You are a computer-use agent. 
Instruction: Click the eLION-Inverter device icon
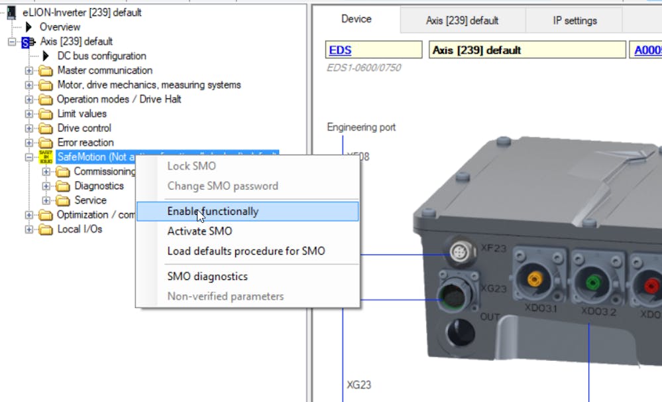(11, 13)
